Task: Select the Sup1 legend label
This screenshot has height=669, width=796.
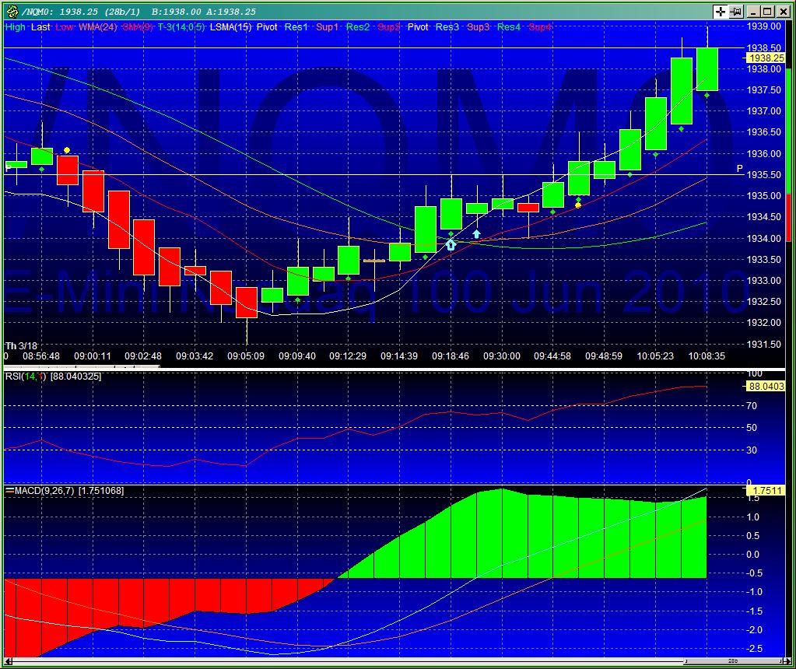Action: [327, 27]
